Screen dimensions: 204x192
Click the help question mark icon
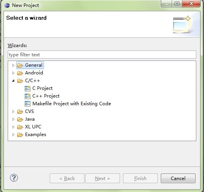(14, 178)
